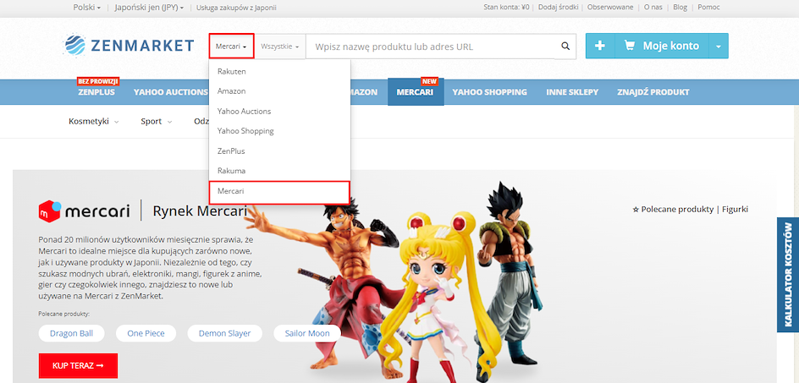The height and width of the screenshot is (383, 799).
Task: Open the KALKULATOR KOSZTÓW side tab
Action: click(x=788, y=275)
